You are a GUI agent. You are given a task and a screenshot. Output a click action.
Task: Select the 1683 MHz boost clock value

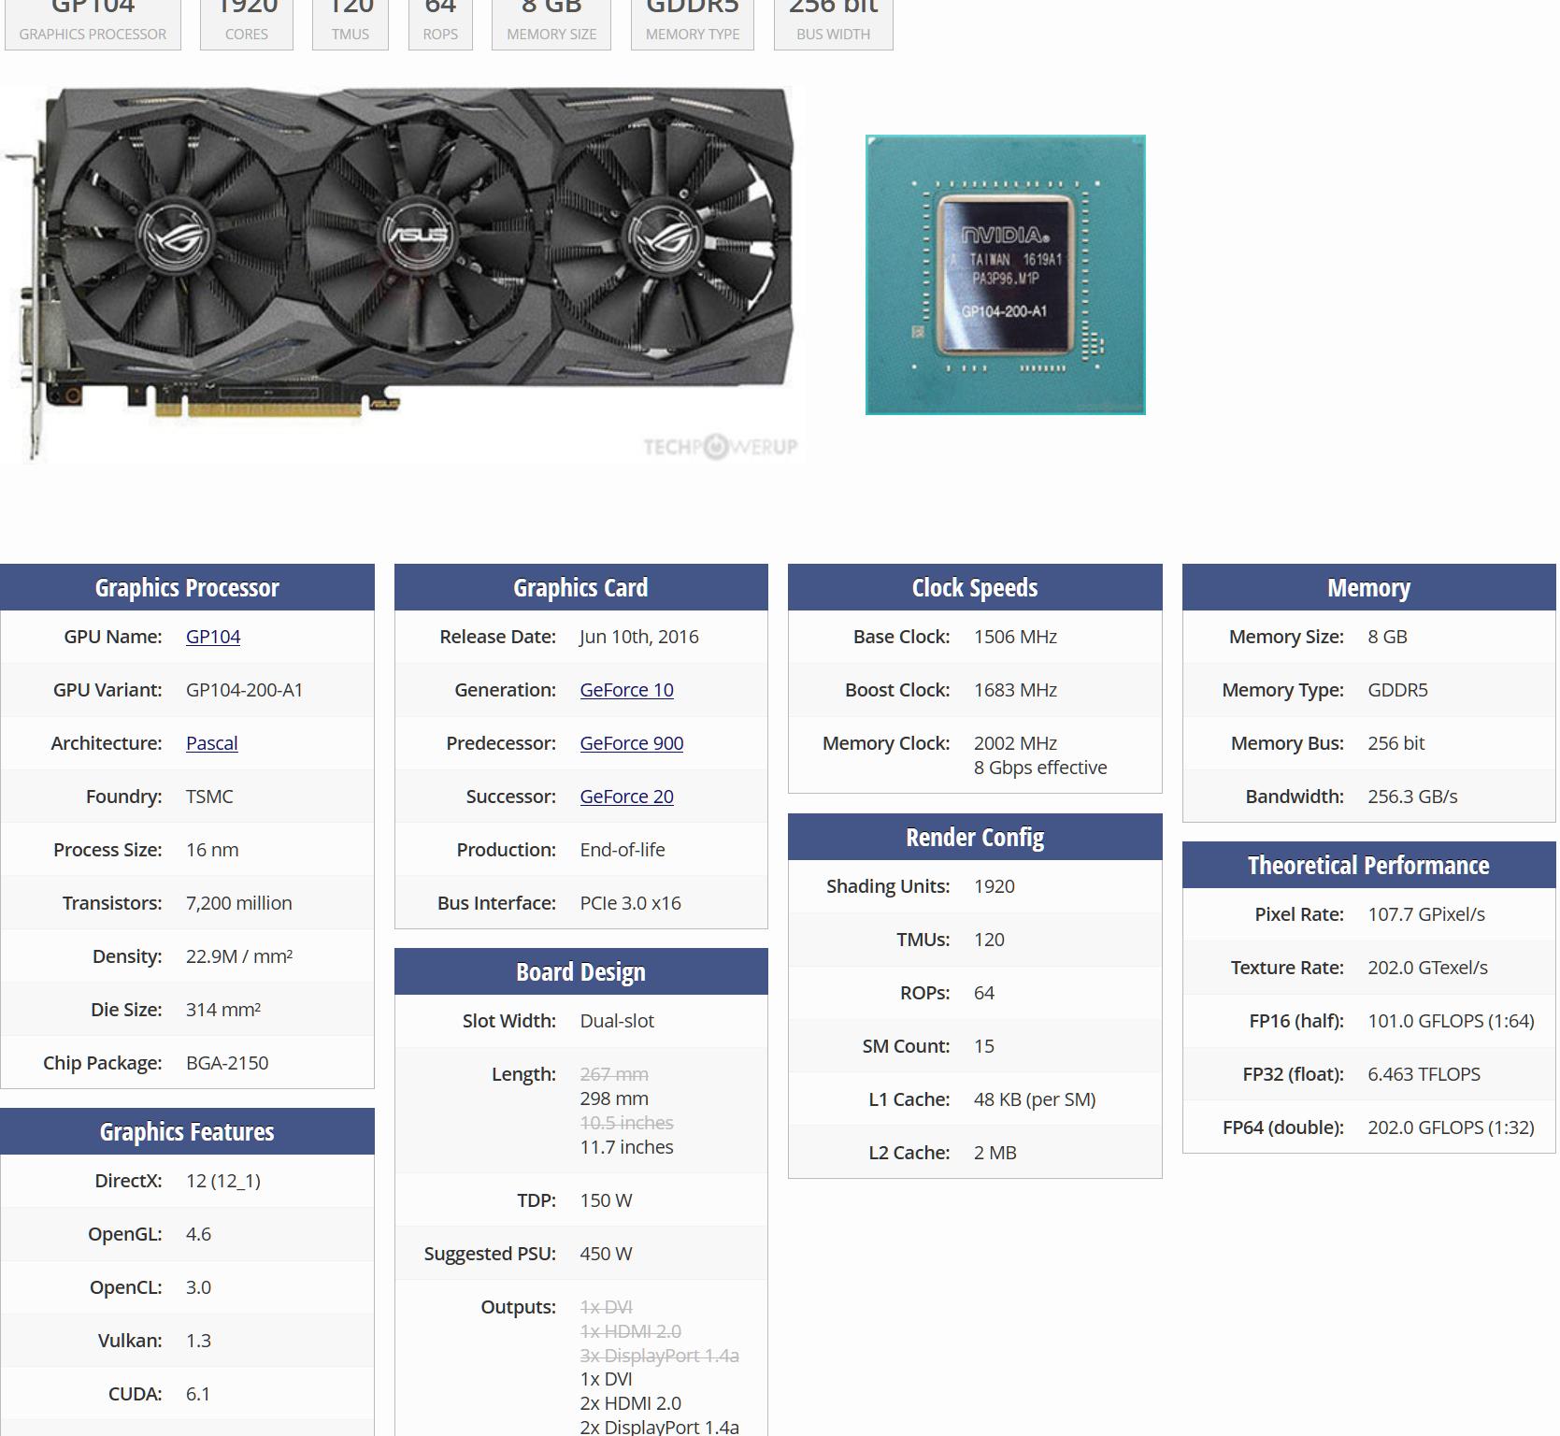1015,690
